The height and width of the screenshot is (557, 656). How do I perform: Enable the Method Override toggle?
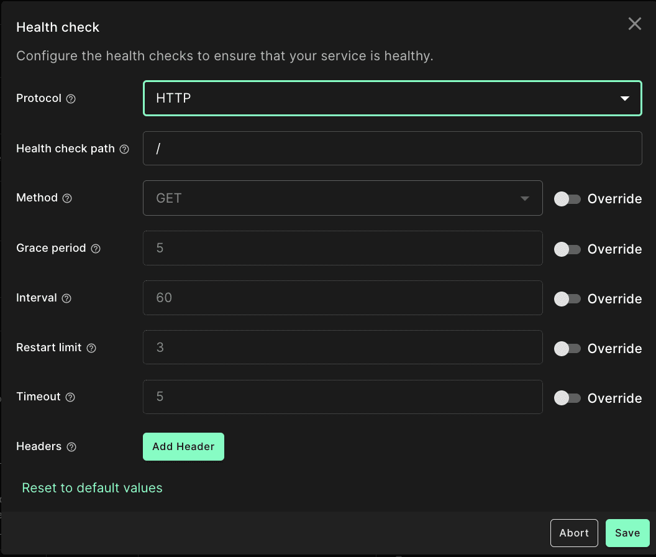[x=567, y=199]
